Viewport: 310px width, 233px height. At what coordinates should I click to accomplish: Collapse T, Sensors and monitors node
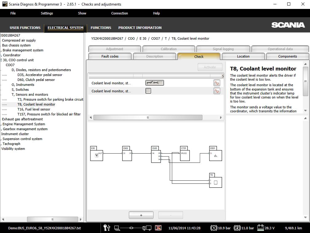click(30, 94)
